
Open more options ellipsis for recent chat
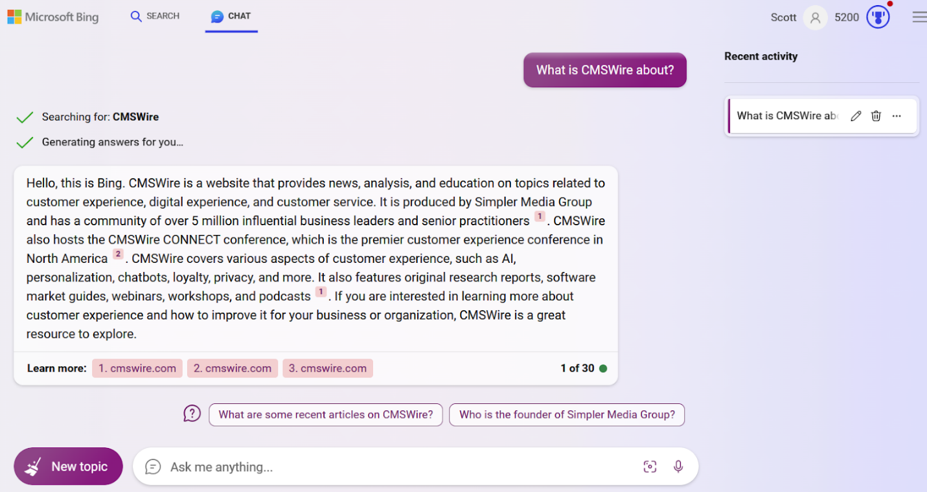pos(897,116)
